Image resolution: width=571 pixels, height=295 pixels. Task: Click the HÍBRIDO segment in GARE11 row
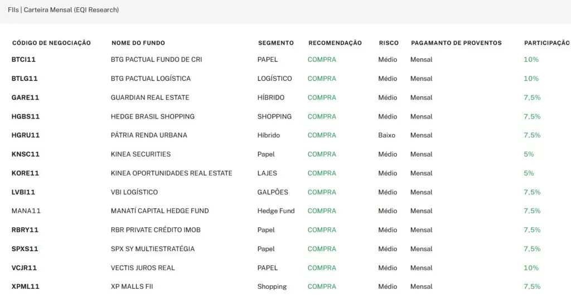[x=271, y=97]
